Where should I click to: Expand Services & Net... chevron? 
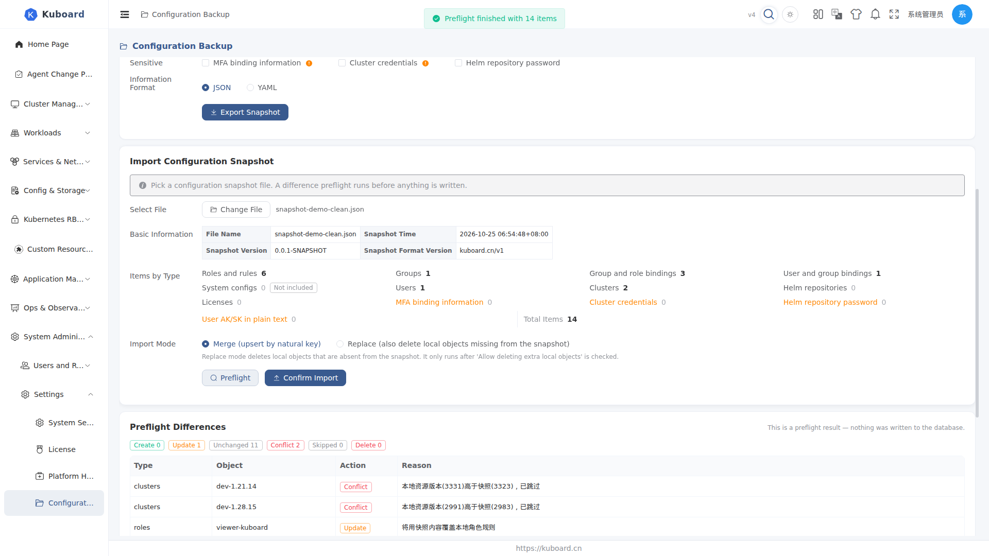click(x=88, y=162)
